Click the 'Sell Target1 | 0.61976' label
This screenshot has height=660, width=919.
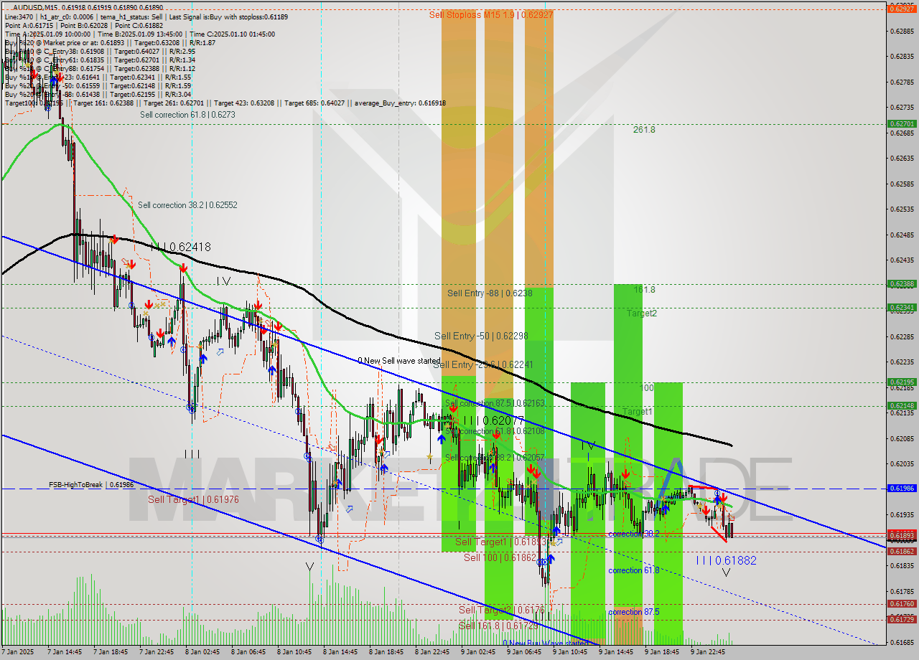[193, 499]
